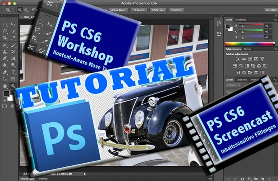The width and height of the screenshot is (278, 181).
Task: Toggle Zoom In mode in options bar
Action: click(20, 10)
